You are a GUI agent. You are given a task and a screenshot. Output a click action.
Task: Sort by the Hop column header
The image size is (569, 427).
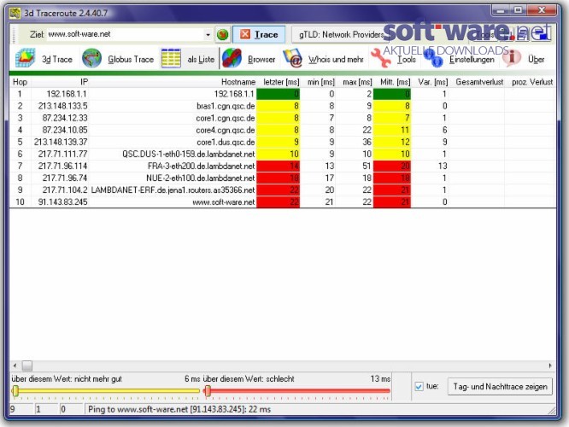(x=21, y=82)
